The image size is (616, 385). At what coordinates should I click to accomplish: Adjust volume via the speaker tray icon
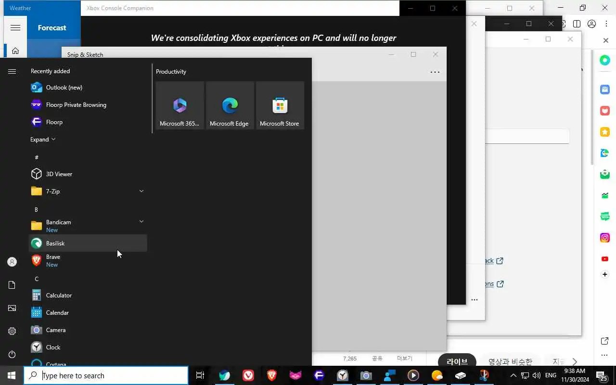(x=537, y=375)
